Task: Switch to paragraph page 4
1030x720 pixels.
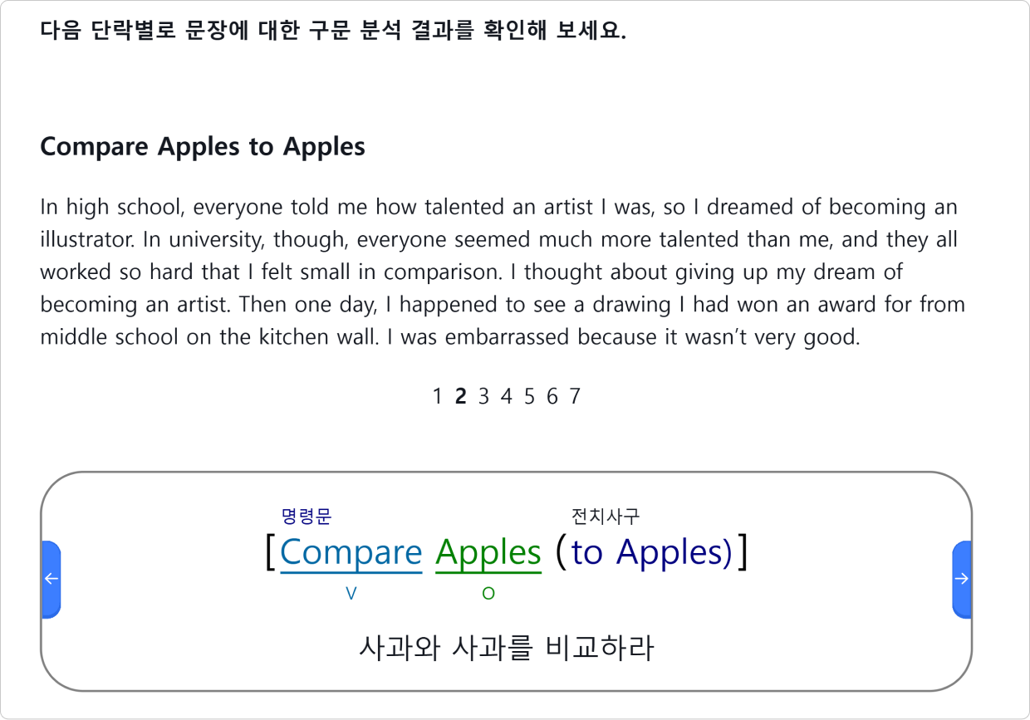Action: tap(506, 397)
